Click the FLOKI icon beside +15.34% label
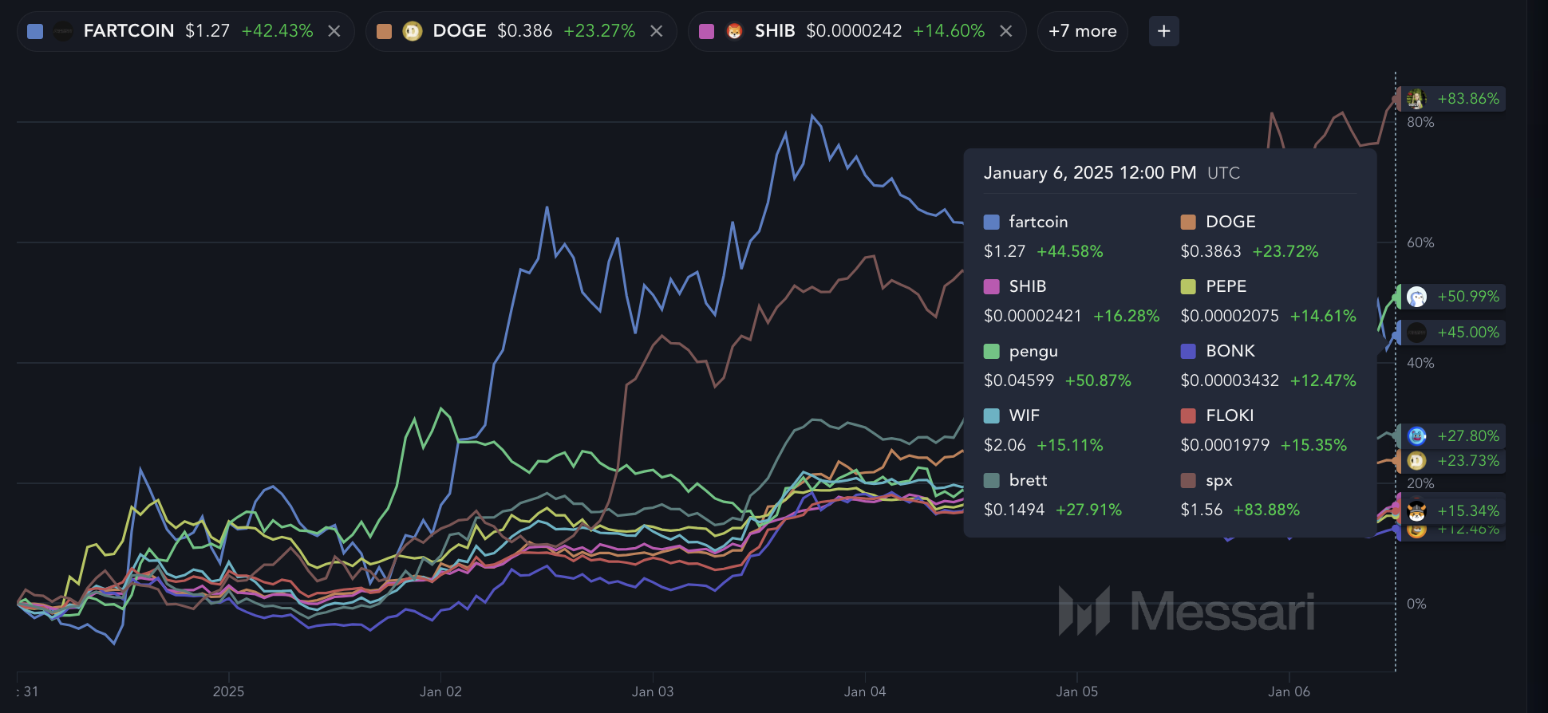This screenshot has width=1548, height=713. pyautogui.click(x=1416, y=510)
